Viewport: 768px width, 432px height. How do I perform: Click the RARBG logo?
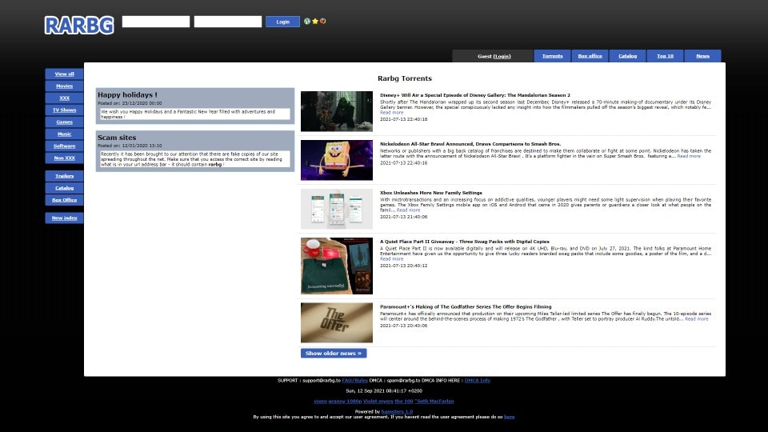[79, 25]
